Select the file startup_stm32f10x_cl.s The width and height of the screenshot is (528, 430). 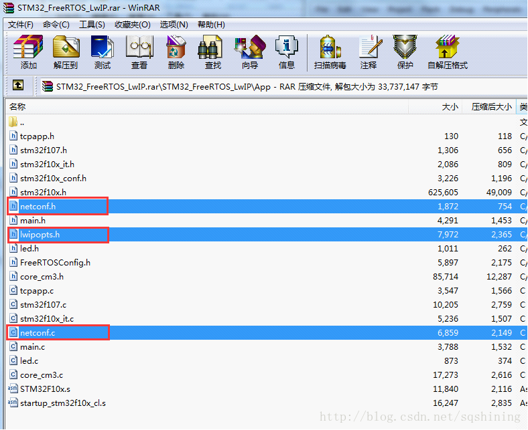tap(63, 403)
